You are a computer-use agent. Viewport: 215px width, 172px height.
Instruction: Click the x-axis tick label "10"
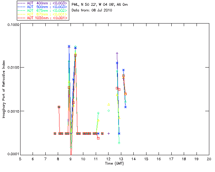click(83, 159)
